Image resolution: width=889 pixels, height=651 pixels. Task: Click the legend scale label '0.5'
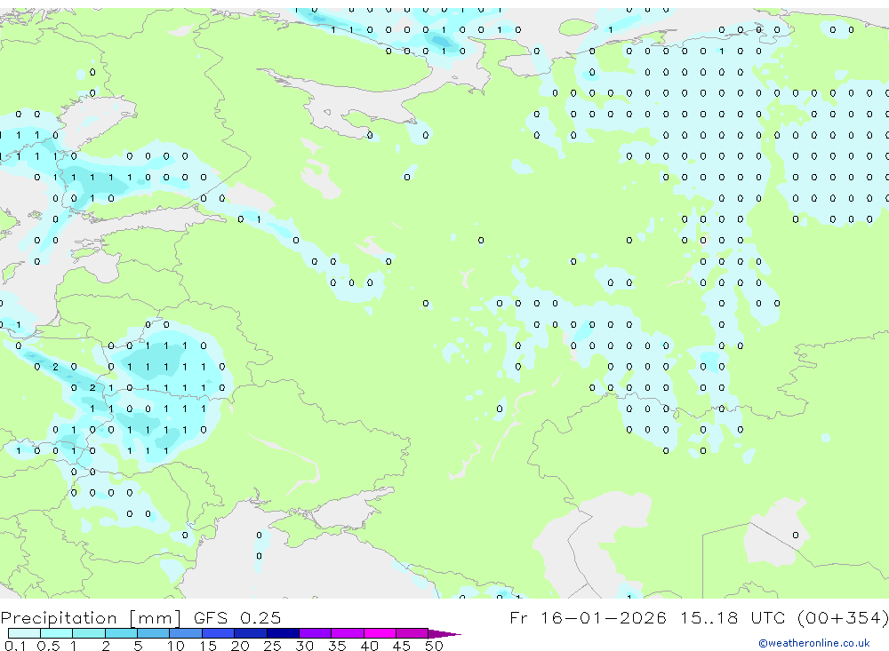pyautogui.click(x=48, y=646)
